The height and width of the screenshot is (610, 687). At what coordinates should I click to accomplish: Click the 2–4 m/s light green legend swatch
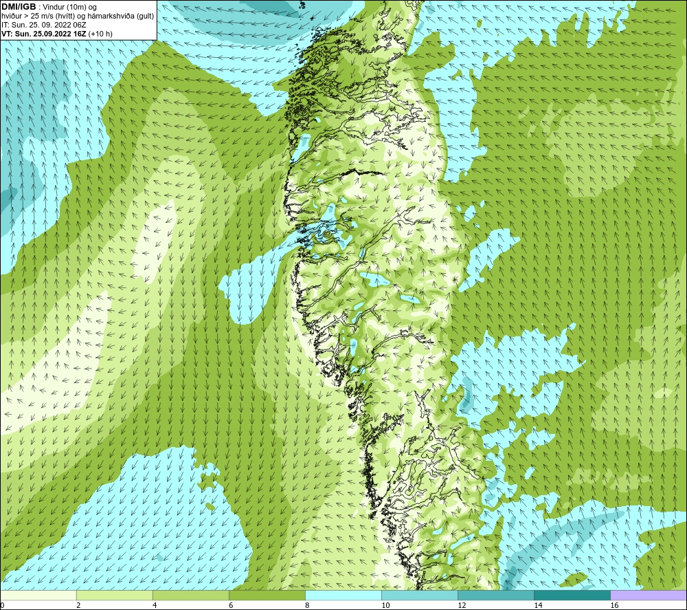click(x=115, y=595)
